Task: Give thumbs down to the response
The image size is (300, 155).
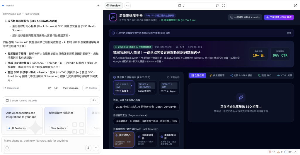Action: (x=56, y=88)
